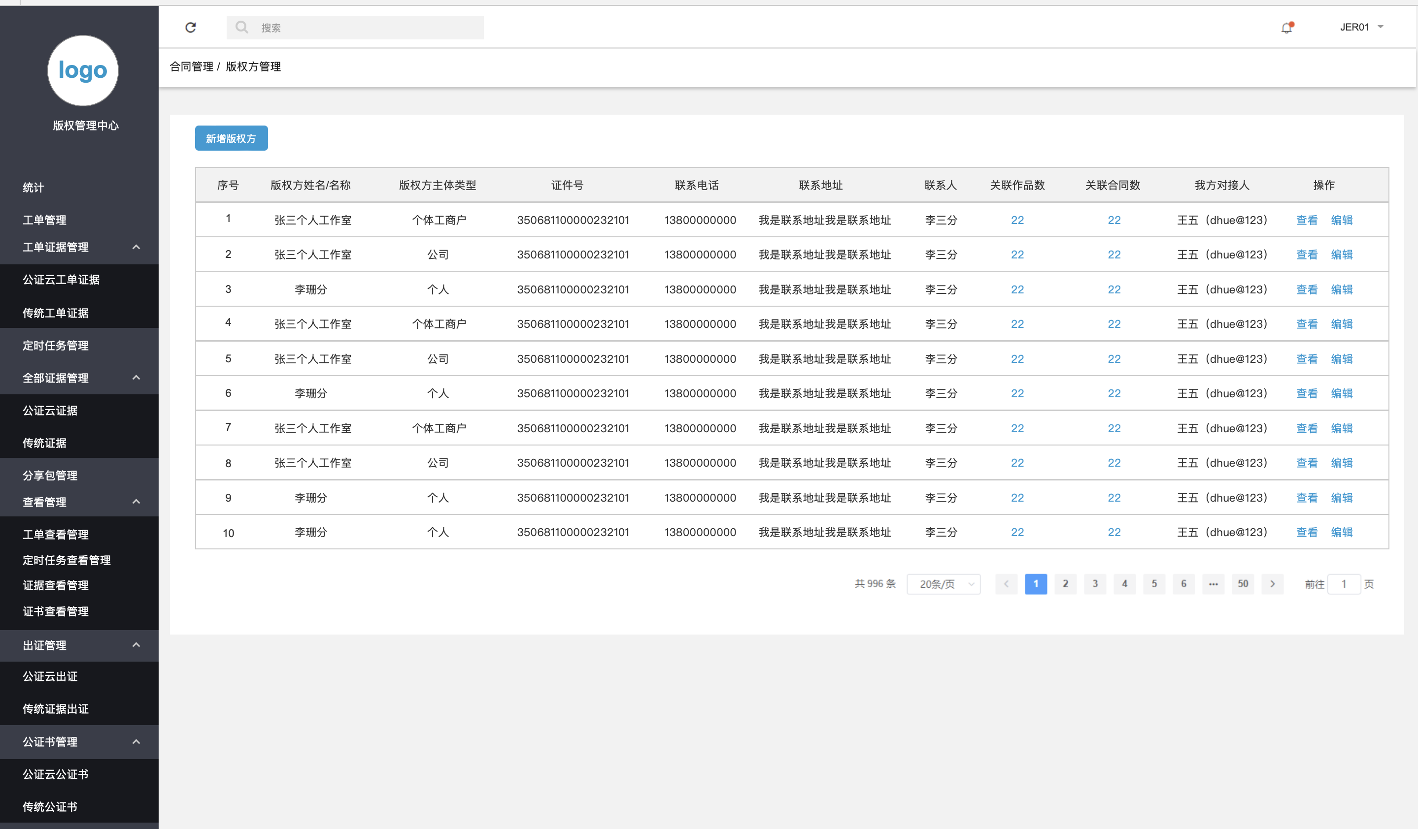Viewport: 1418px width, 829px height.
Task: Open the 20条/页 page size dropdown
Action: [x=944, y=584]
